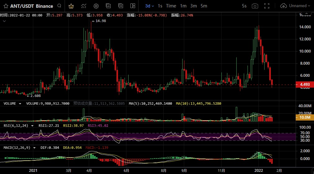Click the 5s refresh interval button
Screen dimensions: 314x174
[x=244, y=6]
